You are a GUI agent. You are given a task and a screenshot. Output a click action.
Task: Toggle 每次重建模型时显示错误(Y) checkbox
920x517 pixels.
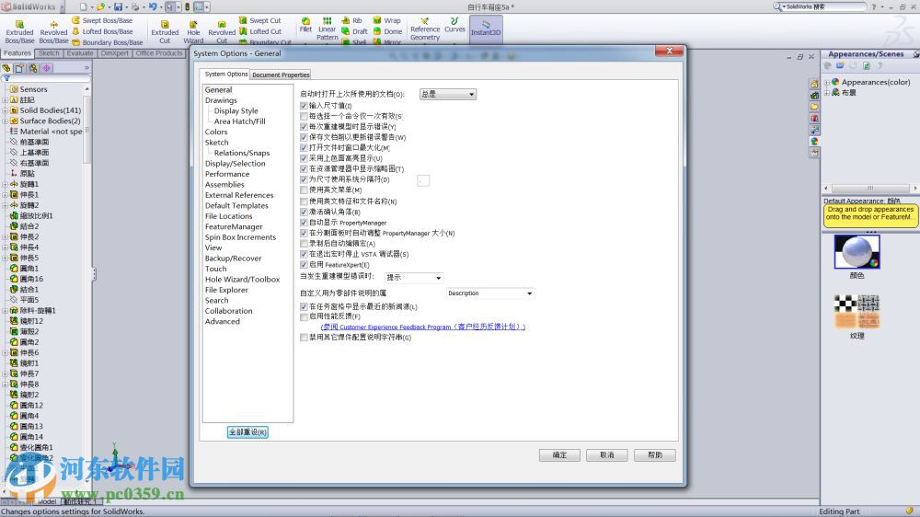tap(304, 127)
